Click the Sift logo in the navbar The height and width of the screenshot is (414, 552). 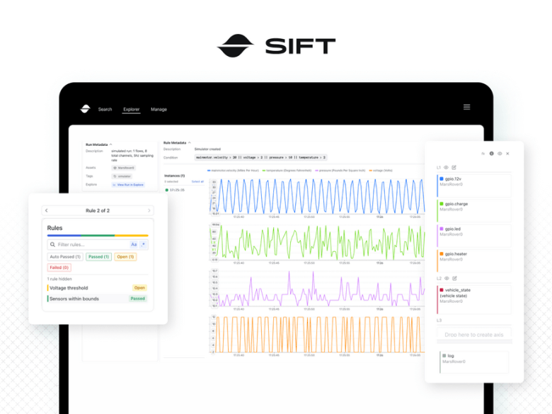tap(85, 109)
